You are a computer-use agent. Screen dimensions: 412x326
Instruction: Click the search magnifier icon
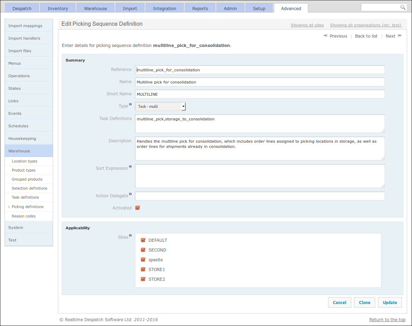[x=403, y=7]
